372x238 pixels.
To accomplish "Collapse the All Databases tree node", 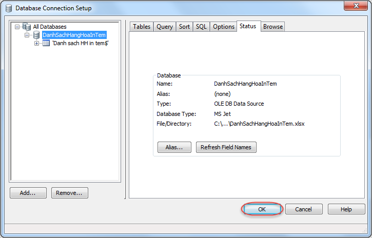I will [x=17, y=27].
